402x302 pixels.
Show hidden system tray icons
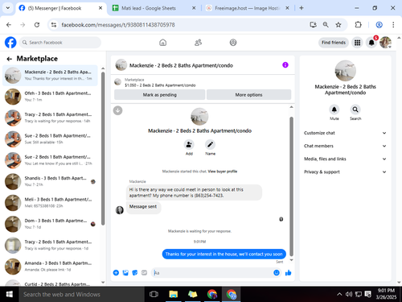tap(339, 294)
